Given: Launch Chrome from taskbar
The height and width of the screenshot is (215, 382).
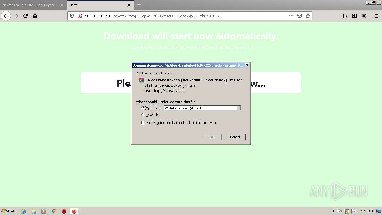Looking at the screenshot, I should [54, 211].
